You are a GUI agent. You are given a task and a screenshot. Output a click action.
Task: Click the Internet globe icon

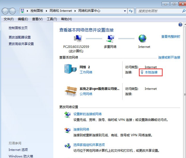[142, 38]
